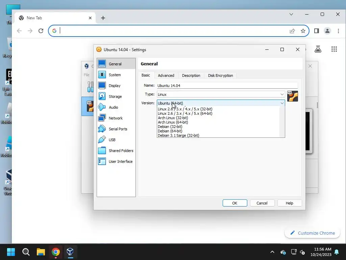Screen dimensions: 346x260
Task: Click the Name field containing Ubuntu 14.04
Action: click(x=227, y=86)
